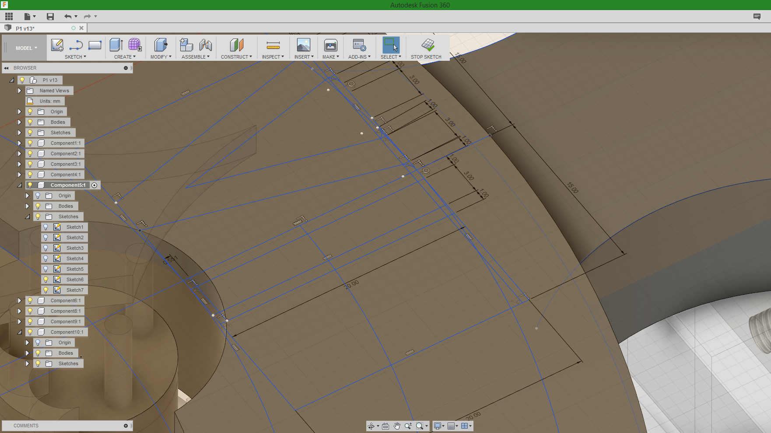Select the Create Form sculpt icon
The width and height of the screenshot is (771, 433).
[x=135, y=45]
